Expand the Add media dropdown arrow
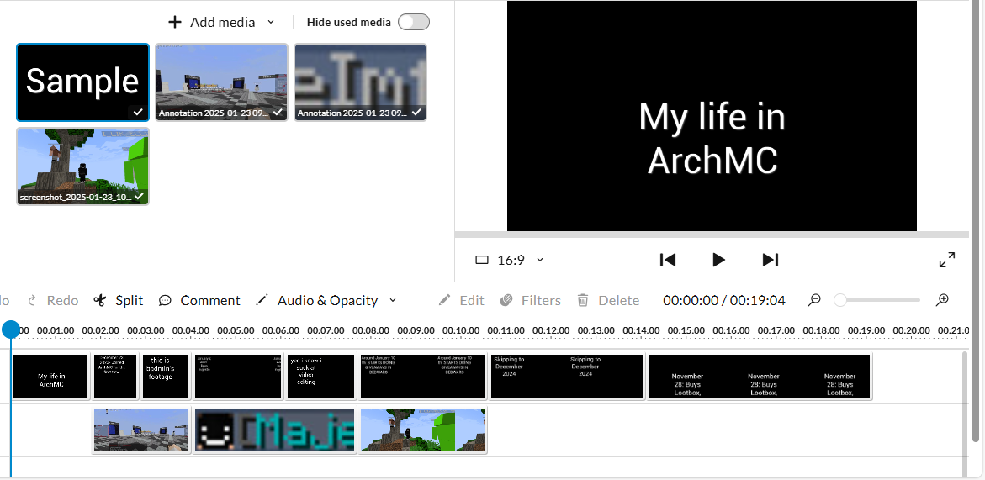The image size is (985, 480). [271, 22]
